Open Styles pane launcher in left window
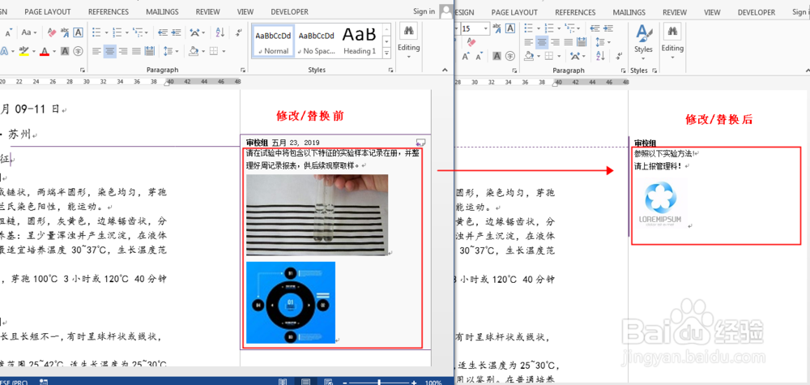Image resolution: width=810 pixels, height=385 pixels. [x=390, y=70]
